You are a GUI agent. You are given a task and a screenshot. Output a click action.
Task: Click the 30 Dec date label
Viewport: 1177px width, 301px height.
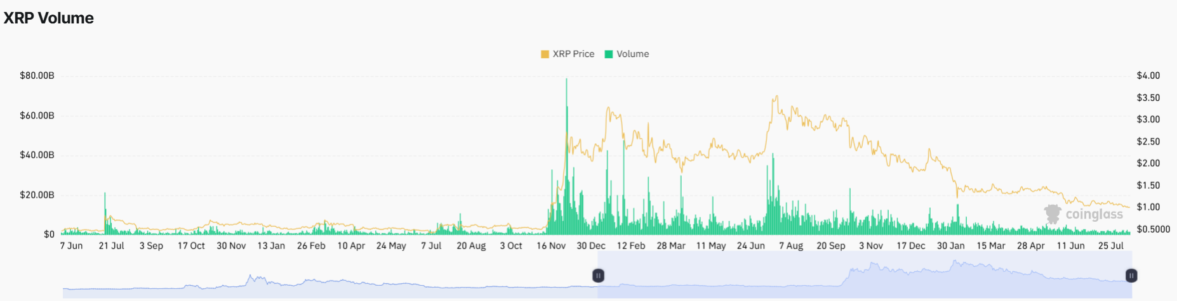pos(591,246)
